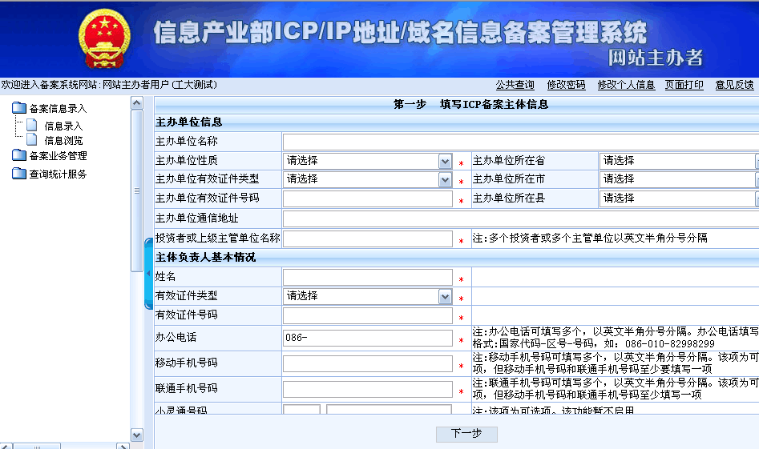The image size is (759, 449).
Task: Open the 公共查询 menu link
Action: (x=515, y=85)
